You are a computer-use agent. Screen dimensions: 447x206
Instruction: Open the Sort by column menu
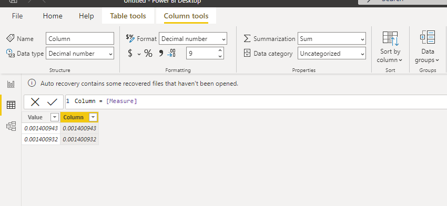[x=390, y=47]
